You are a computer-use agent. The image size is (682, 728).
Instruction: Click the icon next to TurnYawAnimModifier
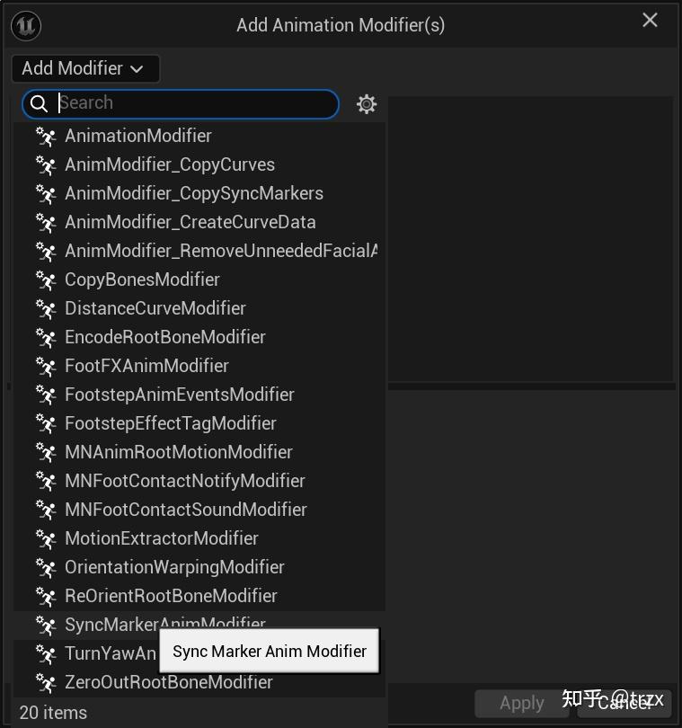pyautogui.click(x=46, y=653)
